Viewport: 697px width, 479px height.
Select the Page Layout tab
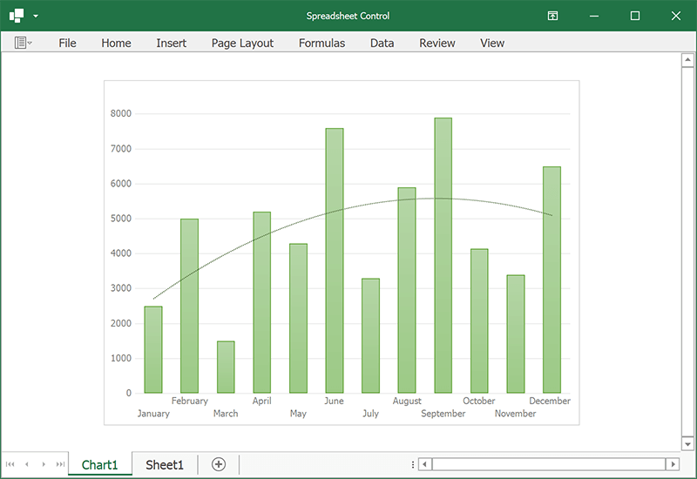coord(242,43)
